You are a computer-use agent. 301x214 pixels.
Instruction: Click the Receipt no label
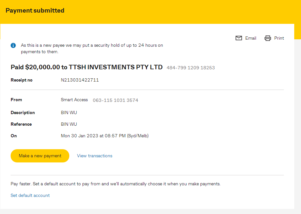[x=22, y=80]
